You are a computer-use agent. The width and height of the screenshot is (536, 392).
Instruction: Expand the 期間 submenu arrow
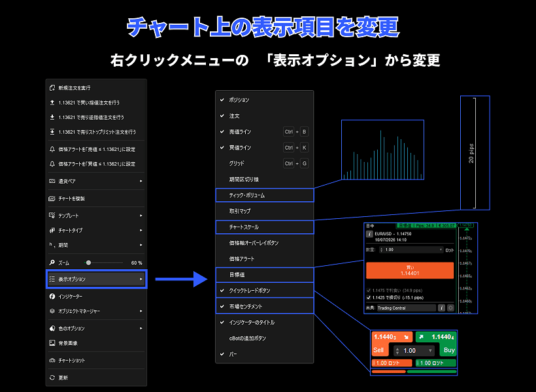coord(141,245)
